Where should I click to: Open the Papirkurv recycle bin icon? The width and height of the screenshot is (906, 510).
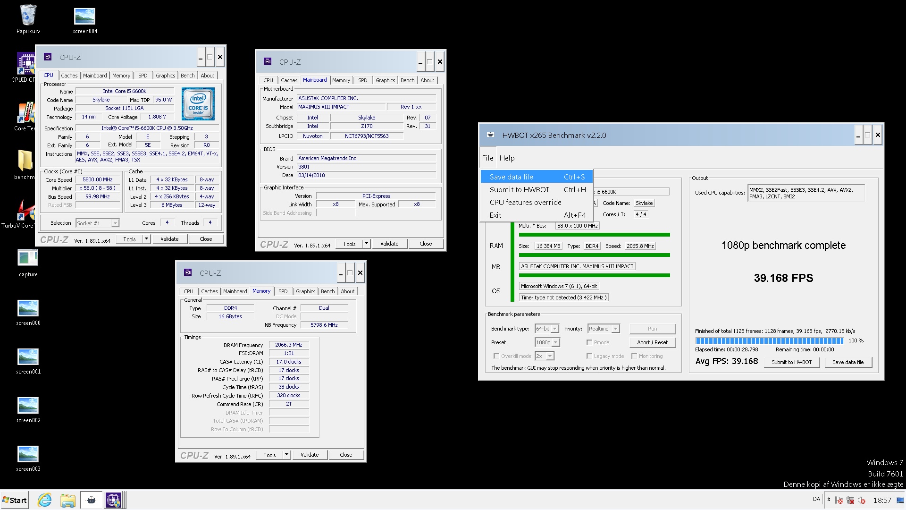(x=28, y=19)
